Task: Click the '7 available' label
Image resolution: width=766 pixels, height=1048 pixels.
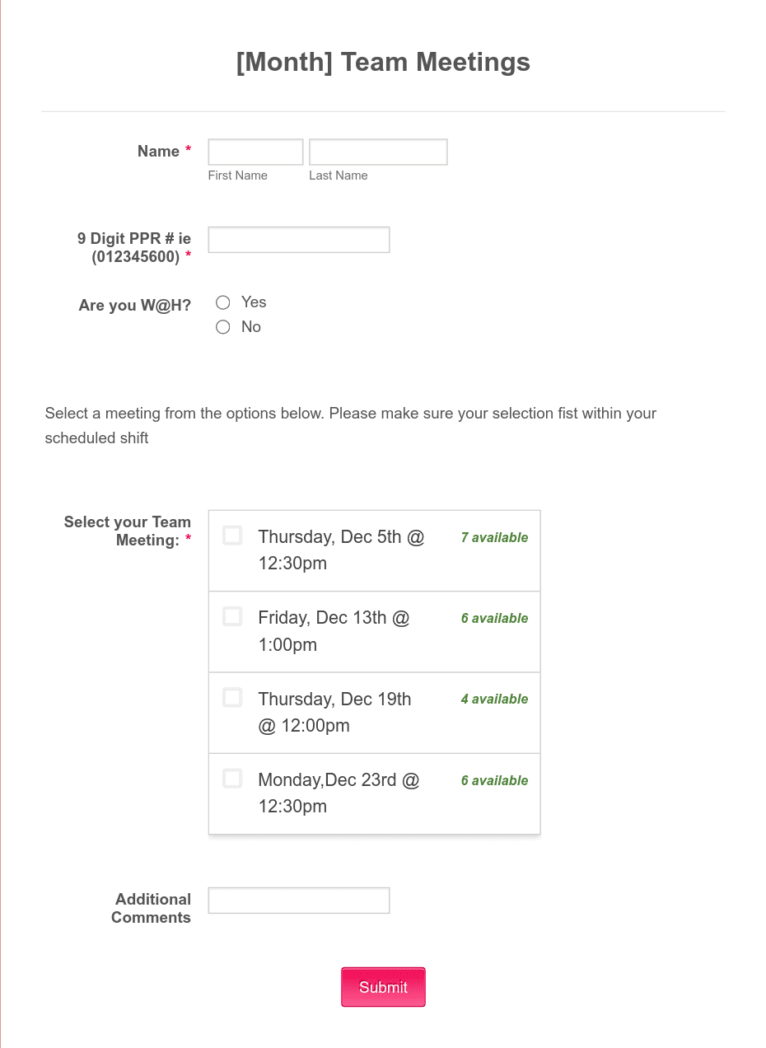Action: [494, 537]
